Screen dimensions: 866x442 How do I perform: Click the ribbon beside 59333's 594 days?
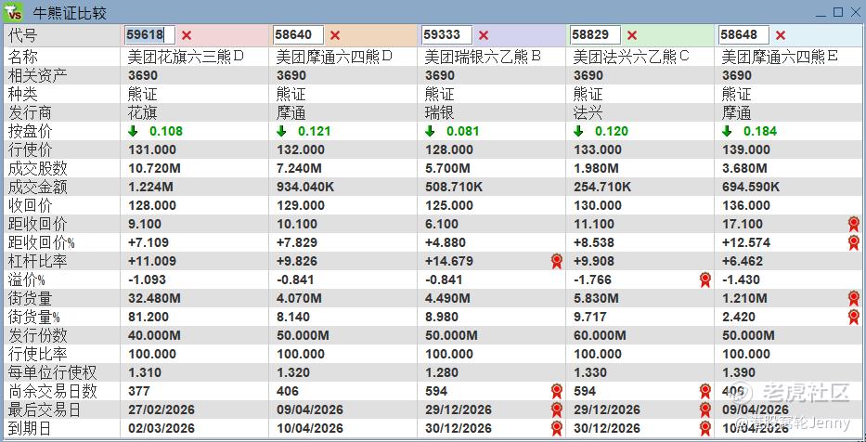coord(557,391)
